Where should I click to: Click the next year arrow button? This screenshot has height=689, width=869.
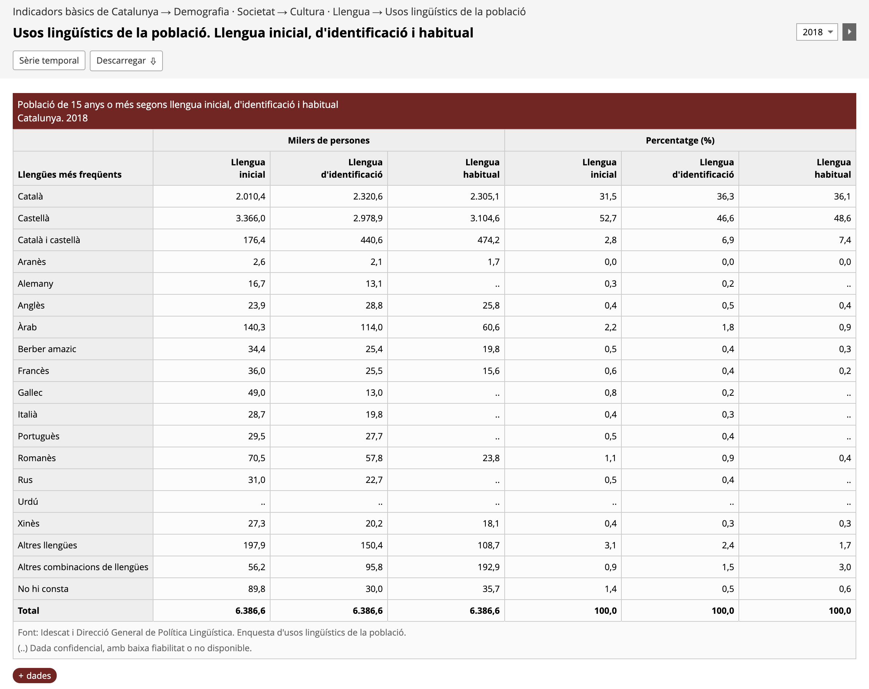(849, 32)
